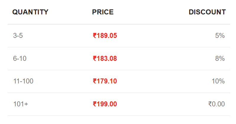Click the ₹183.08 price

[105, 58]
